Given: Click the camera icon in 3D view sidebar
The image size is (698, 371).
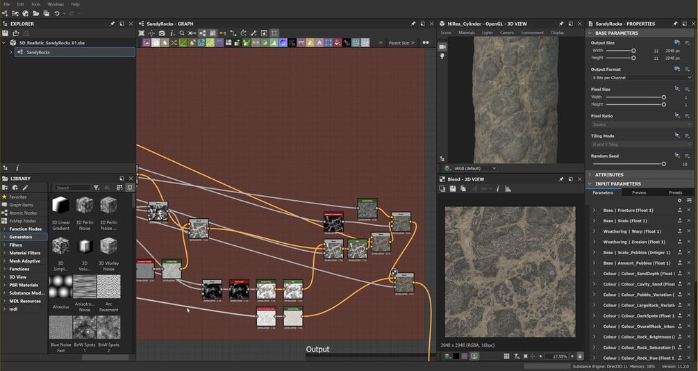Looking at the screenshot, I should coord(442,47).
